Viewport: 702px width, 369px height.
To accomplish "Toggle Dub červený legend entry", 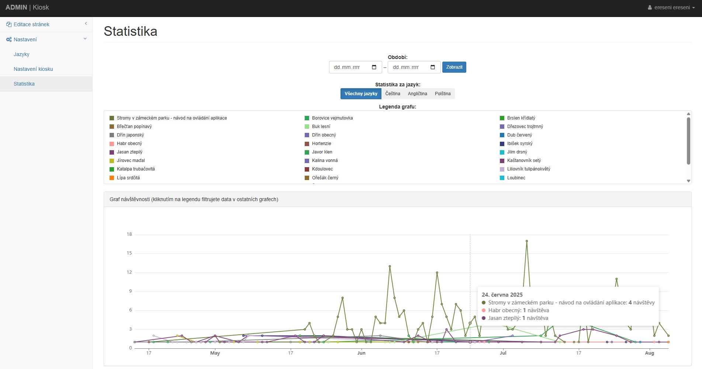I will (x=519, y=135).
